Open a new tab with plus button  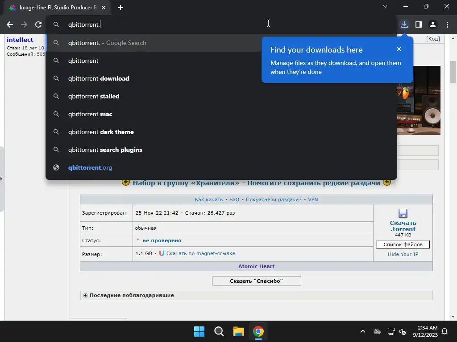[x=120, y=8]
